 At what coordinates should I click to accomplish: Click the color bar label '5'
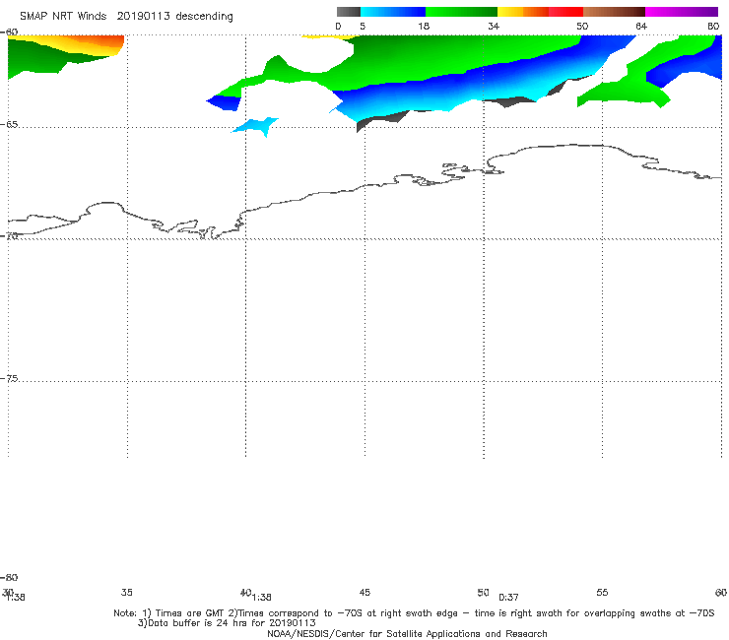pyautogui.click(x=363, y=27)
